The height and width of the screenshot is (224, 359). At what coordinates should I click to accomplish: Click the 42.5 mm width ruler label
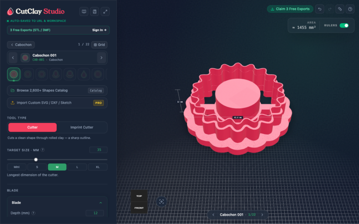237,118
